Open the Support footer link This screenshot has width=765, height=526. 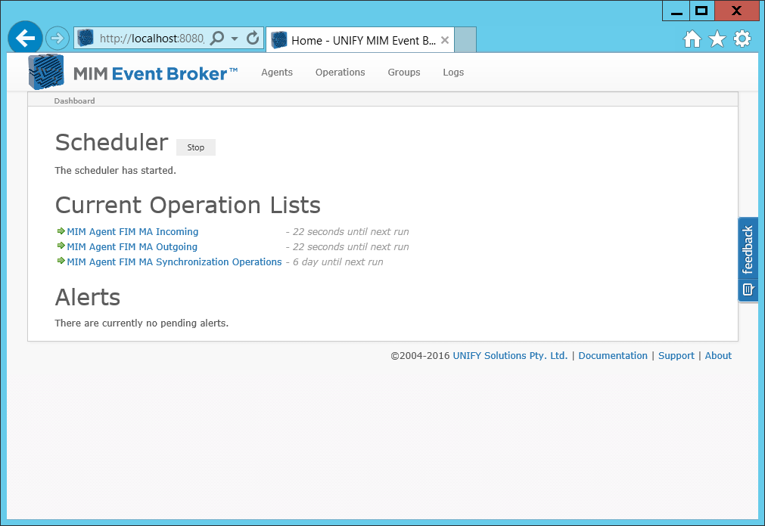(676, 355)
